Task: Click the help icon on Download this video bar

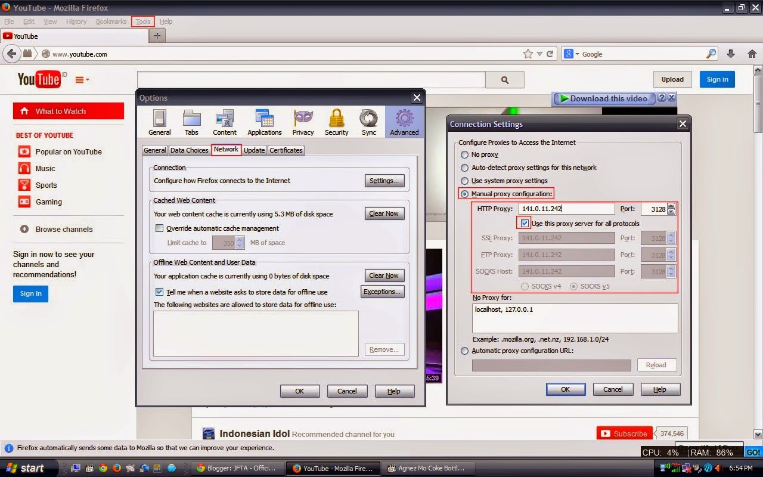Action: (x=662, y=98)
